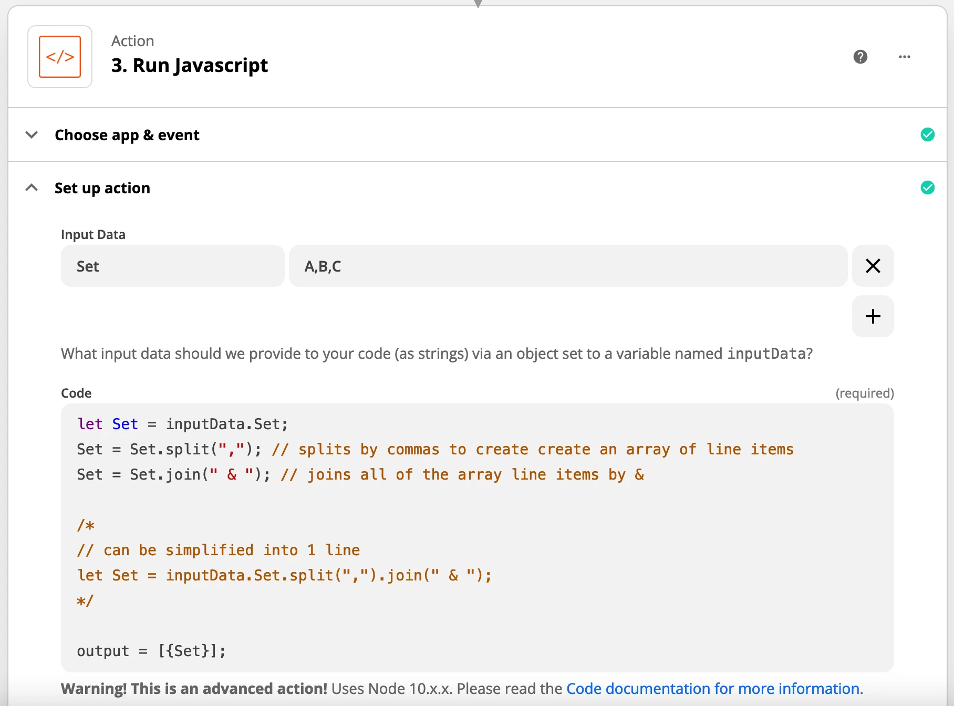Screen dimensions: 954x706
Task: Click the Set up action heading
Action: tap(102, 188)
